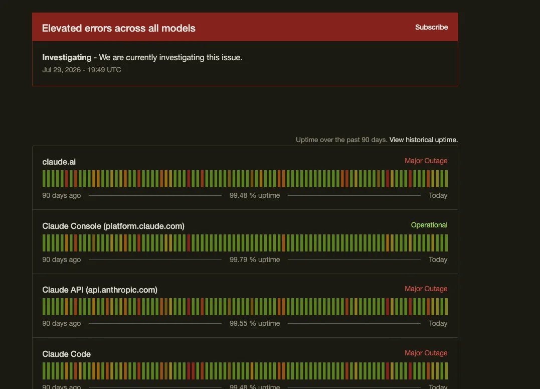Image resolution: width=540 pixels, height=389 pixels.
Task: Click Claude Console (platform.claude.com) component name
Action: [113, 226]
